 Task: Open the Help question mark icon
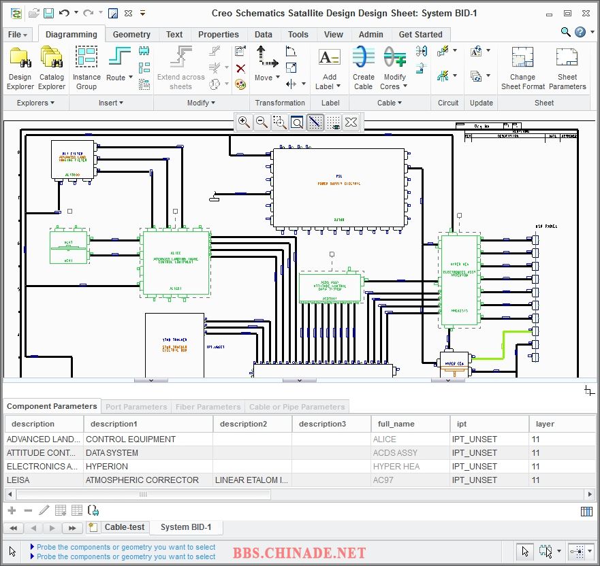pyautogui.click(x=580, y=32)
